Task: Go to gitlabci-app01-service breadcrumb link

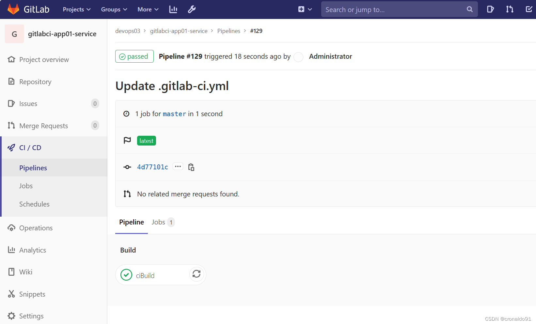Action: 179,31
